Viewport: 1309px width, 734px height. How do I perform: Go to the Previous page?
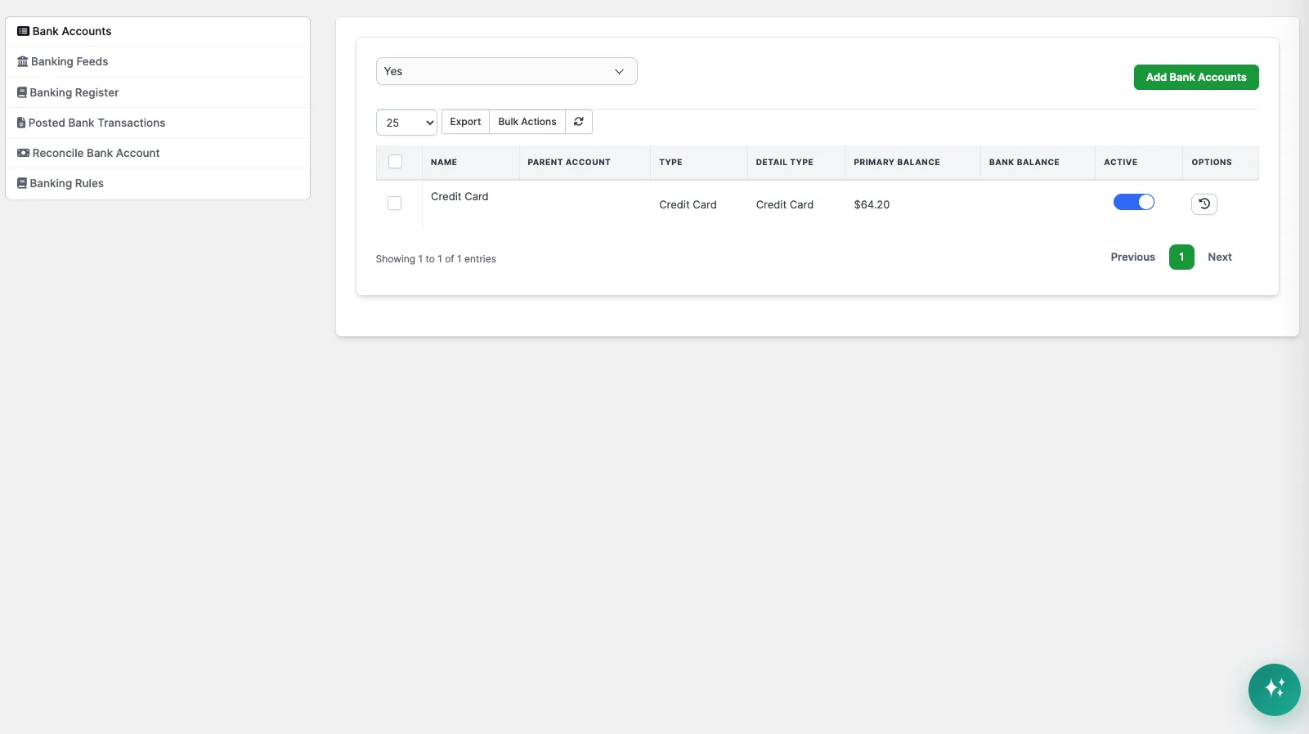click(x=1132, y=257)
